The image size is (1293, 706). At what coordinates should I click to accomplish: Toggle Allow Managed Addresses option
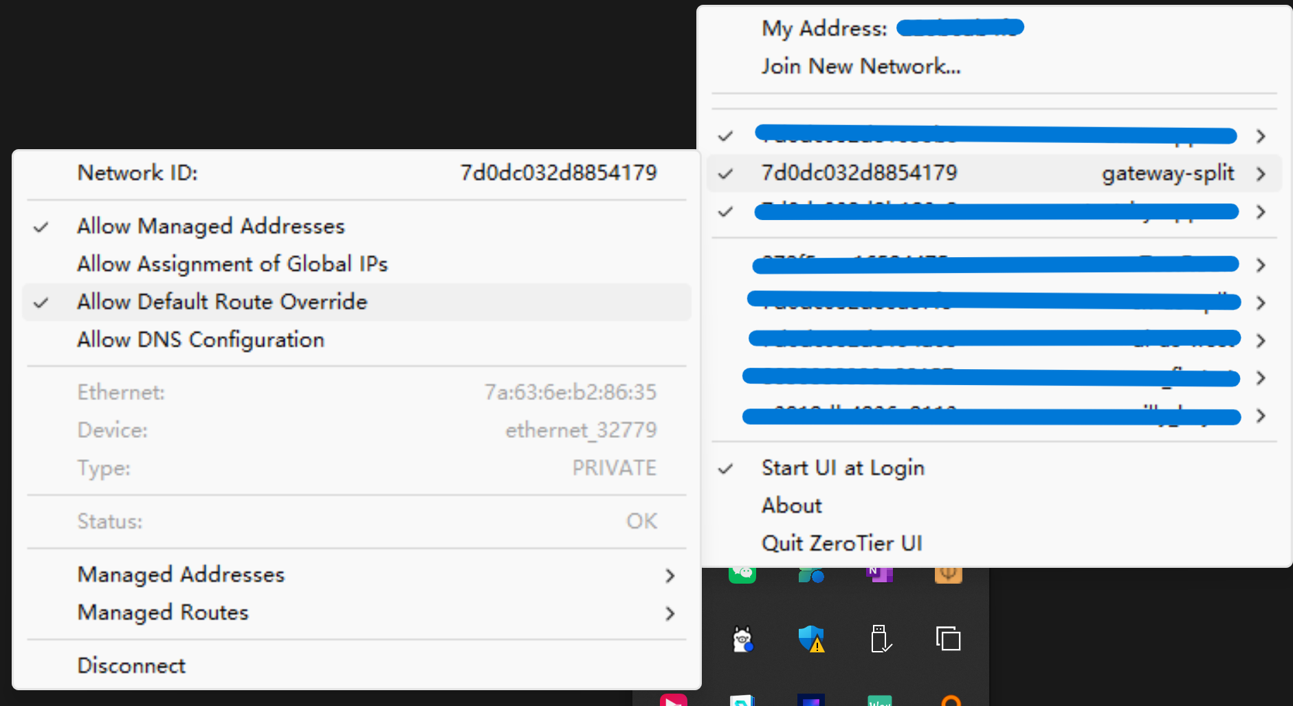click(x=356, y=226)
